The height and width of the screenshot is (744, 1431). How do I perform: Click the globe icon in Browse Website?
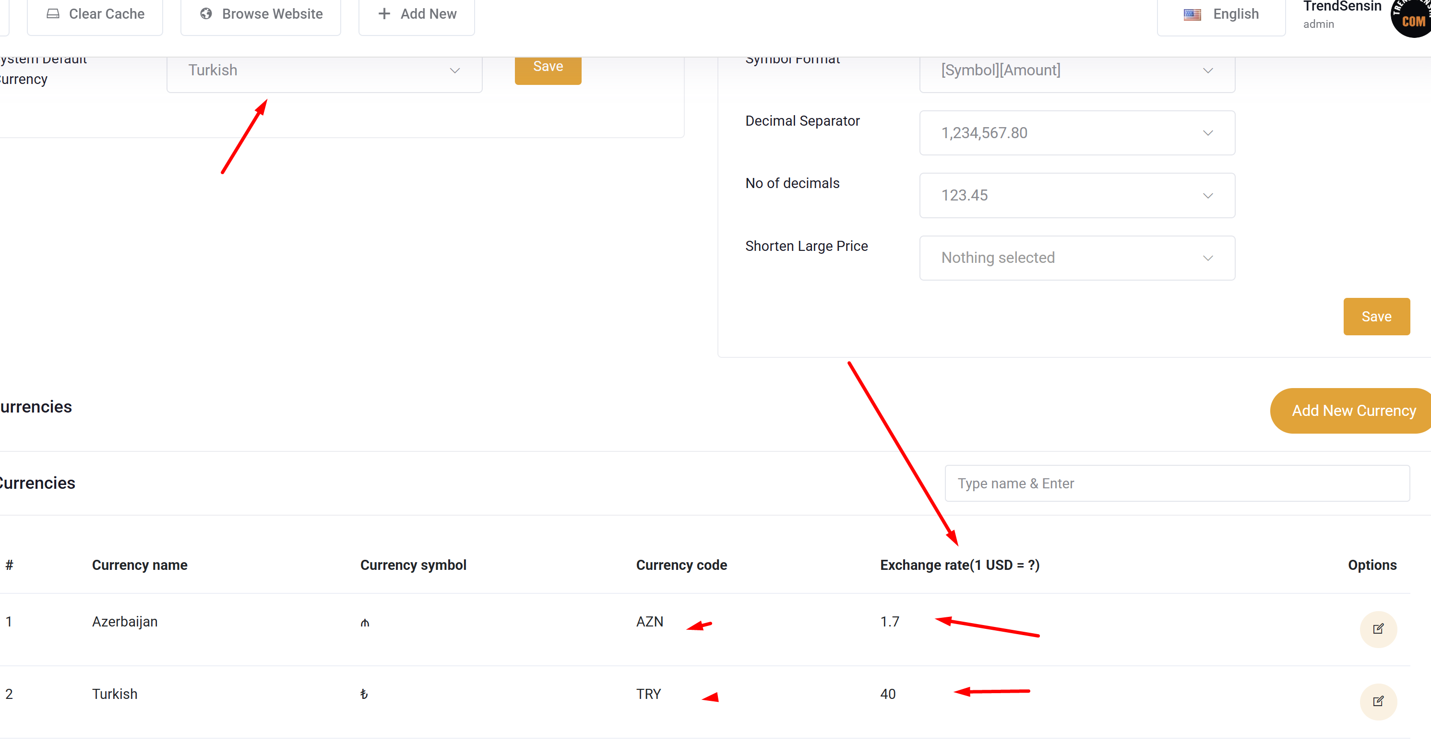[206, 14]
